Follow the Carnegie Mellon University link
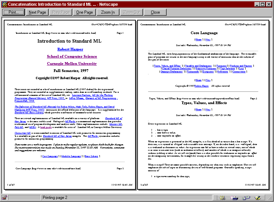 click(x=72, y=64)
